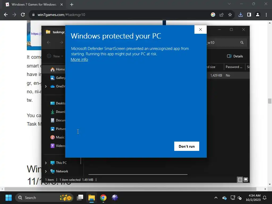Open the notifications bell
Image resolution: width=272 pixels, height=204 pixels.
tap(265, 198)
